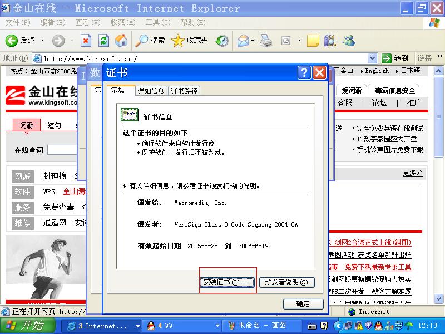
Task: Click the 安装证书(I)... button
Action: (227, 282)
